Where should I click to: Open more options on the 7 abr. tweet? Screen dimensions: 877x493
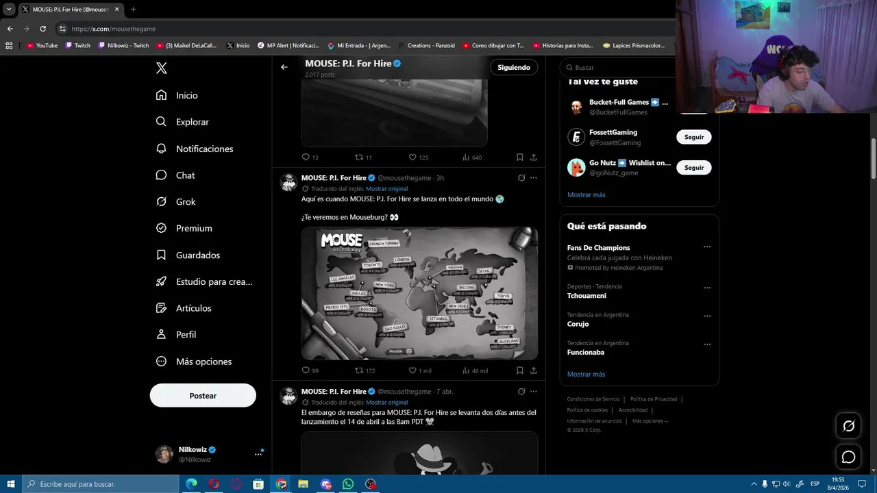[x=534, y=392]
